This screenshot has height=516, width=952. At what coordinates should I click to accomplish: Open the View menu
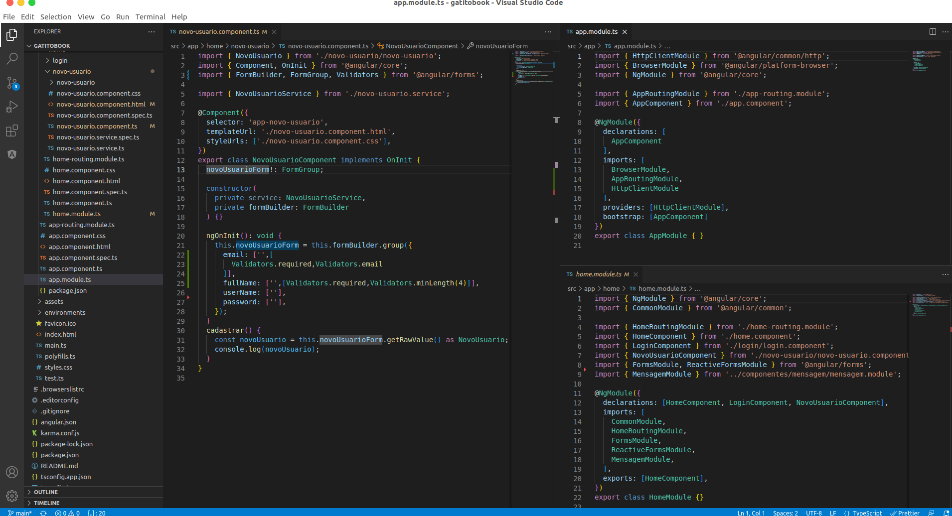(x=86, y=16)
